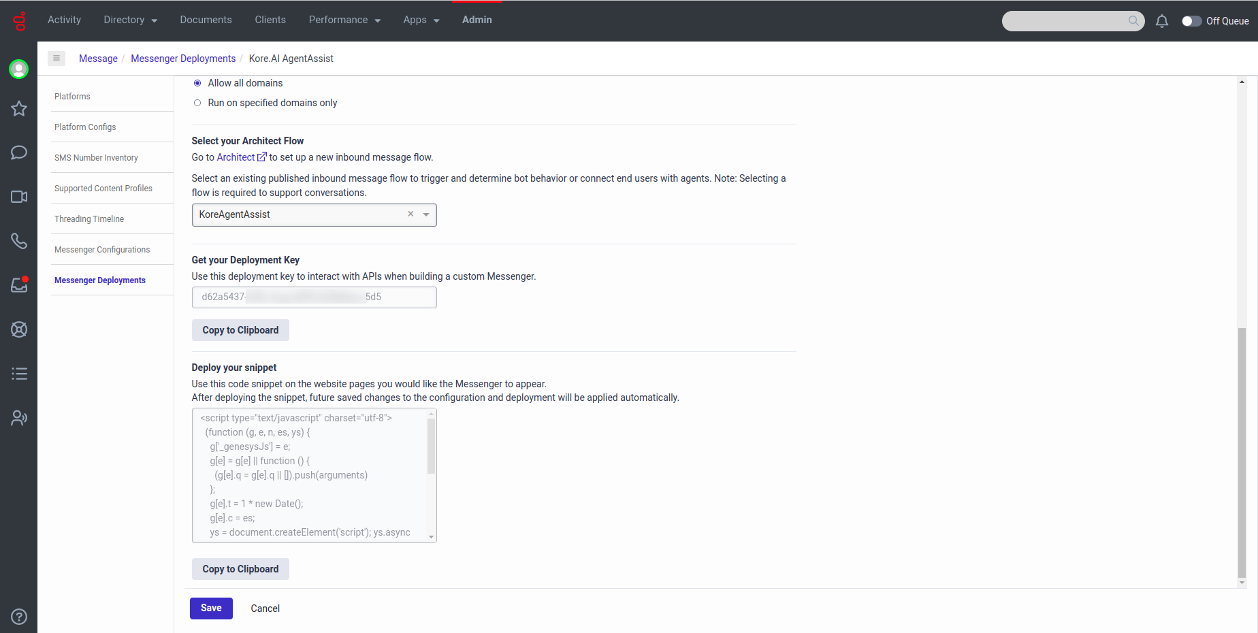The image size is (1258, 633).
Task: Open the video camera icon in sidebar
Action: 19,197
